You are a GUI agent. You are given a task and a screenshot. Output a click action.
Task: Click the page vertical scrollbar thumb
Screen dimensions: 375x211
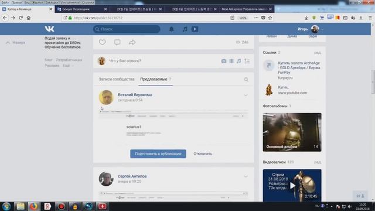click(x=373, y=82)
